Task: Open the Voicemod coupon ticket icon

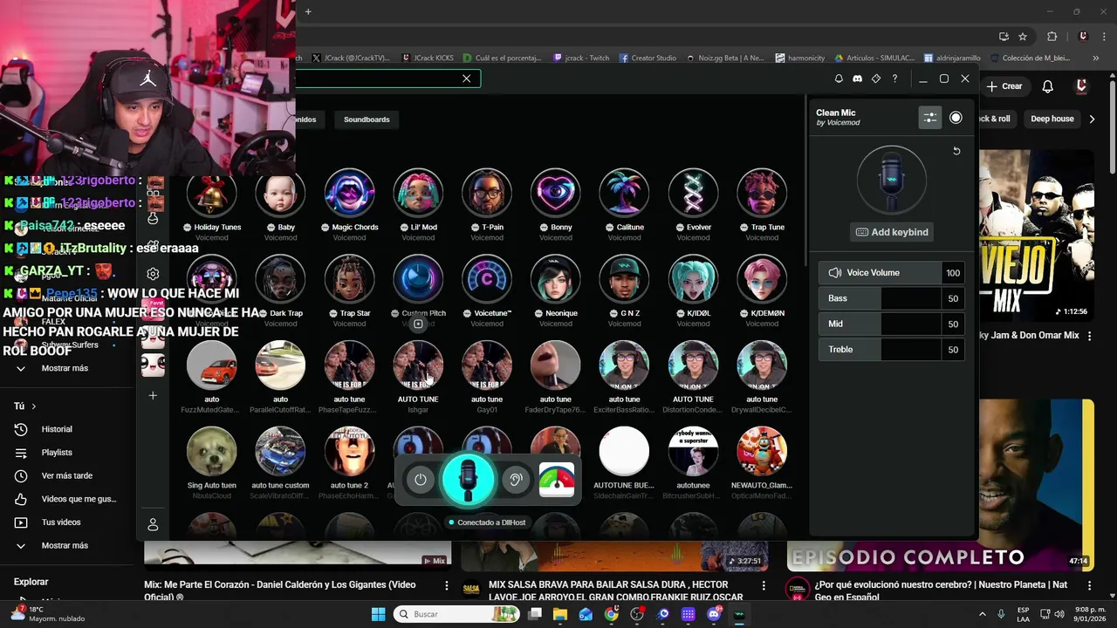Action: coord(876,78)
